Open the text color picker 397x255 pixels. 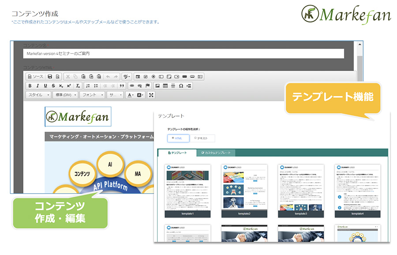(x=131, y=95)
